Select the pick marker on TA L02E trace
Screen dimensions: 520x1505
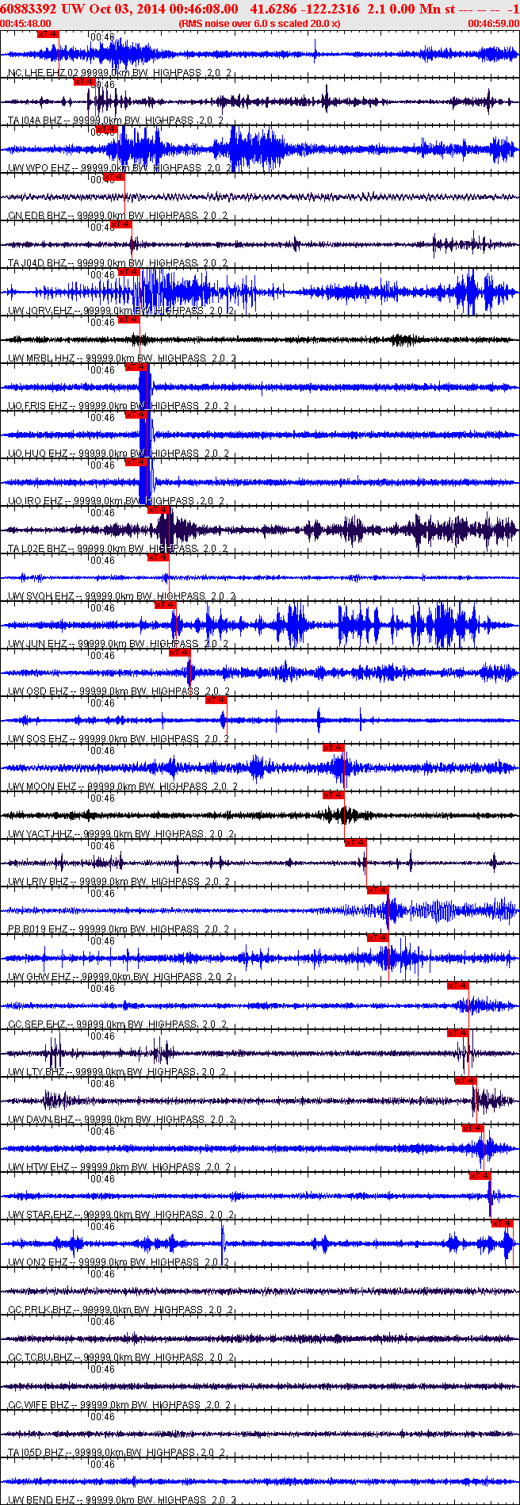point(159,510)
